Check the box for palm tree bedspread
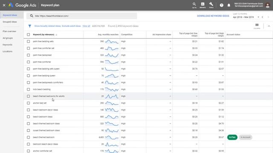273x153 pixels. pyautogui.click(x=29, y=55)
